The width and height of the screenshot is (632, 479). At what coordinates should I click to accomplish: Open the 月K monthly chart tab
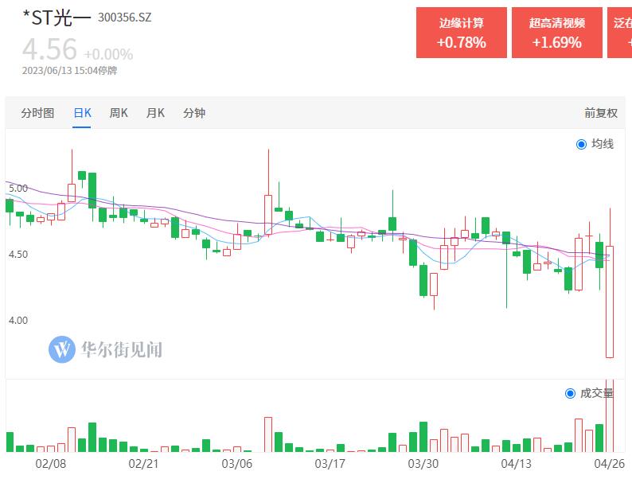(155, 113)
